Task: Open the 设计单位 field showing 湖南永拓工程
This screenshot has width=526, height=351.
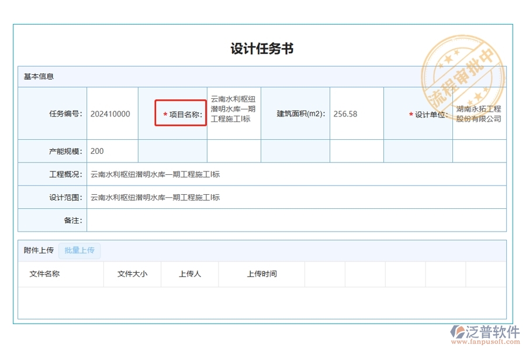Action: click(x=479, y=113)
